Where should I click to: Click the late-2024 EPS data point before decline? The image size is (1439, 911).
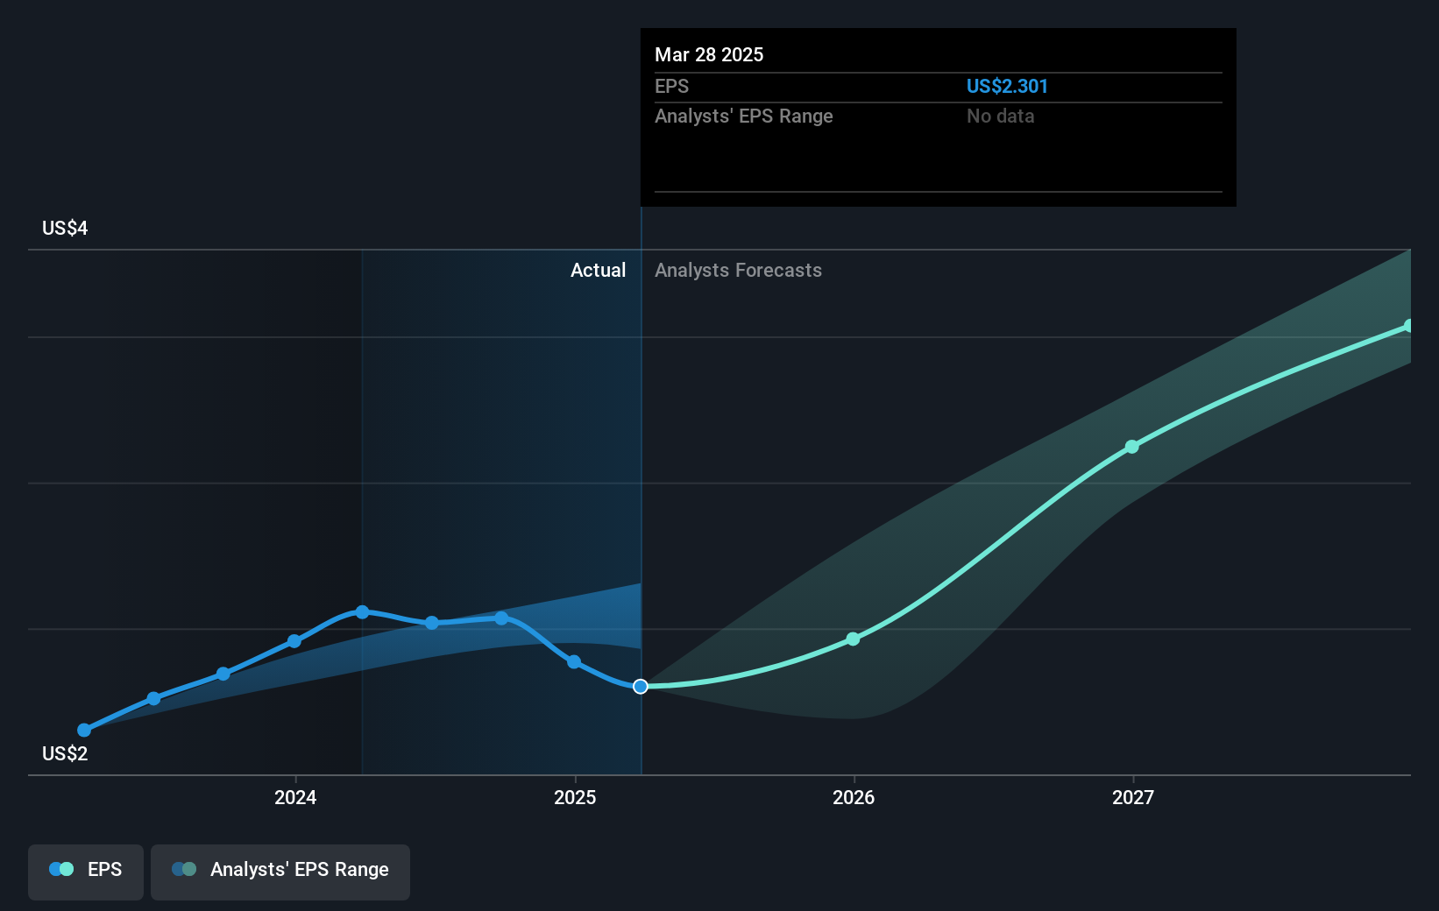pyautogui.click(x=501, y=618)
